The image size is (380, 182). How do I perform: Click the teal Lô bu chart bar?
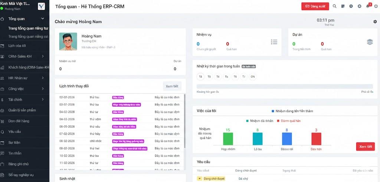[258, 139]
